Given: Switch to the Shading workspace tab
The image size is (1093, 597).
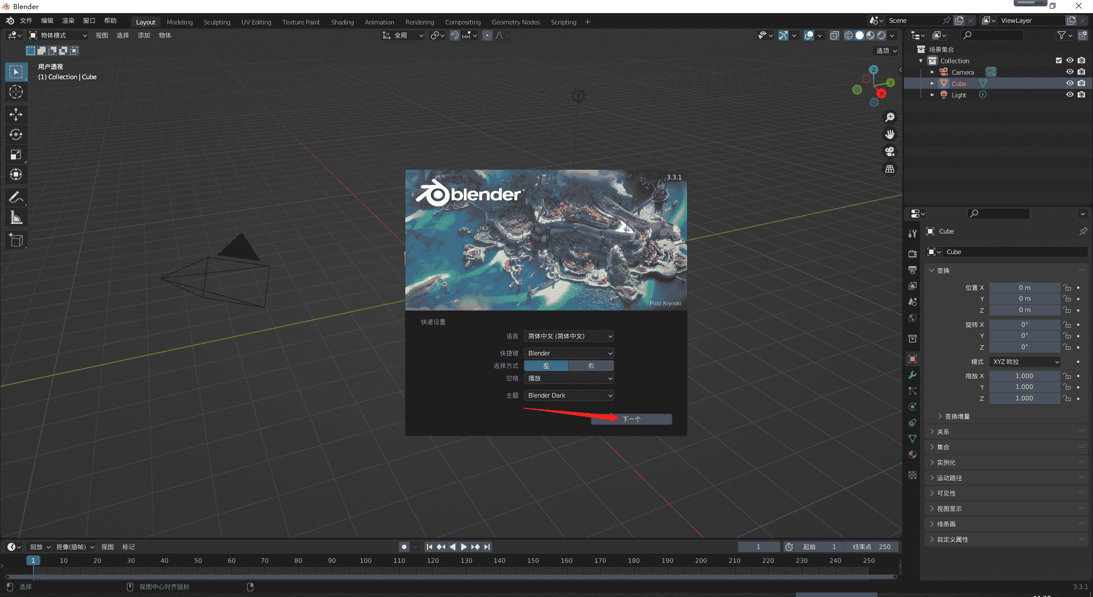Looking at the screenshot, I should (x=343, y=22).
